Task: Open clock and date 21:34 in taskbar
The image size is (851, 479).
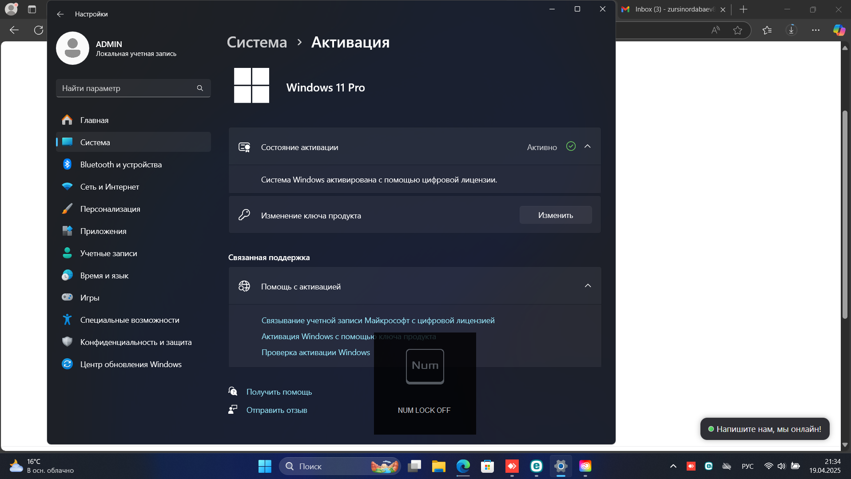Action: [x=825, y=466]
